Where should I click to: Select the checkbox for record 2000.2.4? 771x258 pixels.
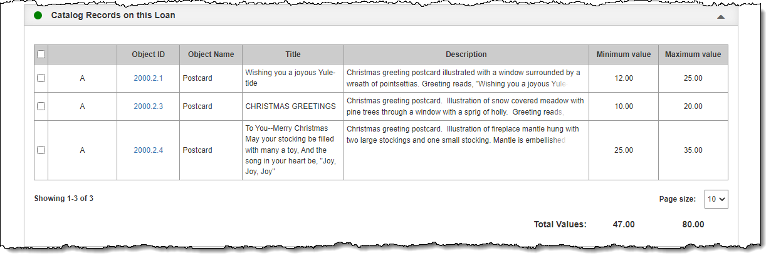(41, 150)
